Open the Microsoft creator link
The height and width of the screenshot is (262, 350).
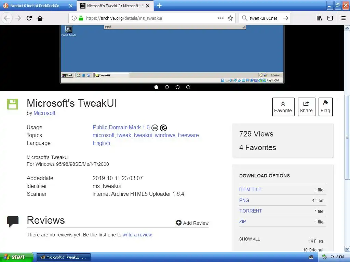pos(44,113)
